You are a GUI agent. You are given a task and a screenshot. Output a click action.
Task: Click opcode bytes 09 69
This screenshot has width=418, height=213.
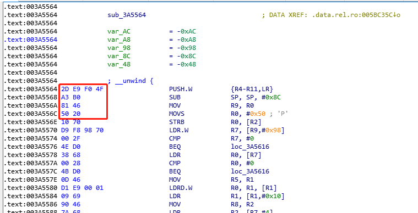[70, 197]
